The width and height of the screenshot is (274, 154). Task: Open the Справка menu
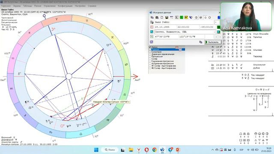pos(92,6)
